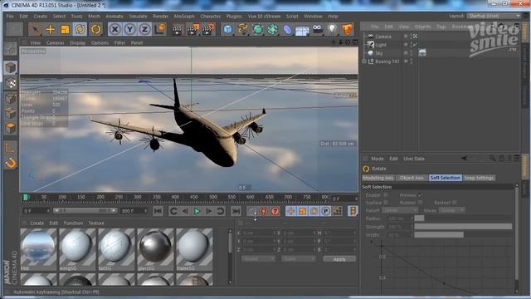Add a Camera object from toolbar
The width and height of the screenshot is (531, 299).
pos(317,29)
